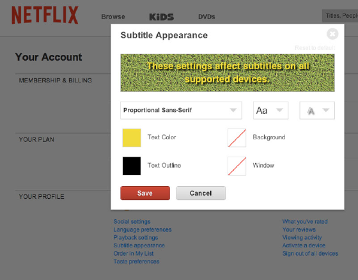
Task: Open Playback settings link
Action: [x=136, y=238]
